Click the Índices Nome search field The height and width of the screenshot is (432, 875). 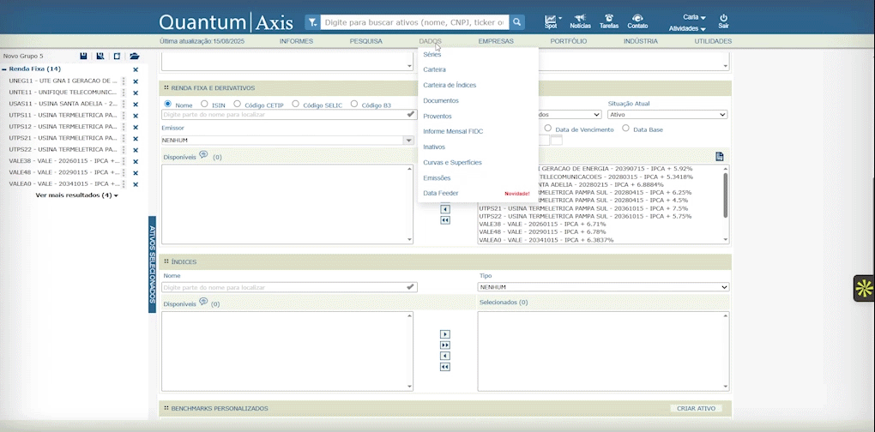pos(289,287)
